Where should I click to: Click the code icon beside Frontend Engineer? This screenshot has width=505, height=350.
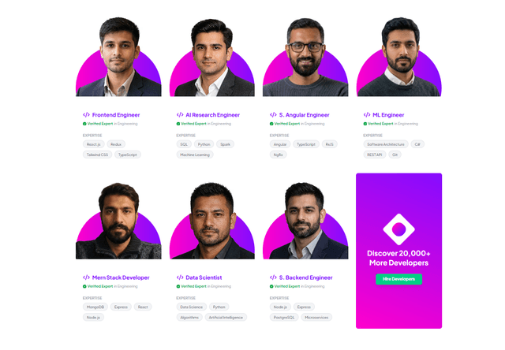point(86,115)
